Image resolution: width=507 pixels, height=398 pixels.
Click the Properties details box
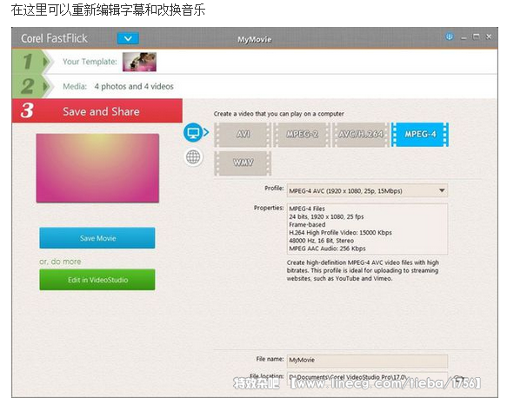tap(367, 229)
